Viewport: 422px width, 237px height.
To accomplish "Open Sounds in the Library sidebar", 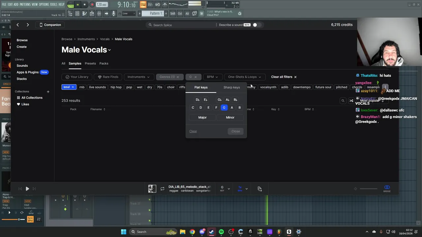I will [22, 66].
